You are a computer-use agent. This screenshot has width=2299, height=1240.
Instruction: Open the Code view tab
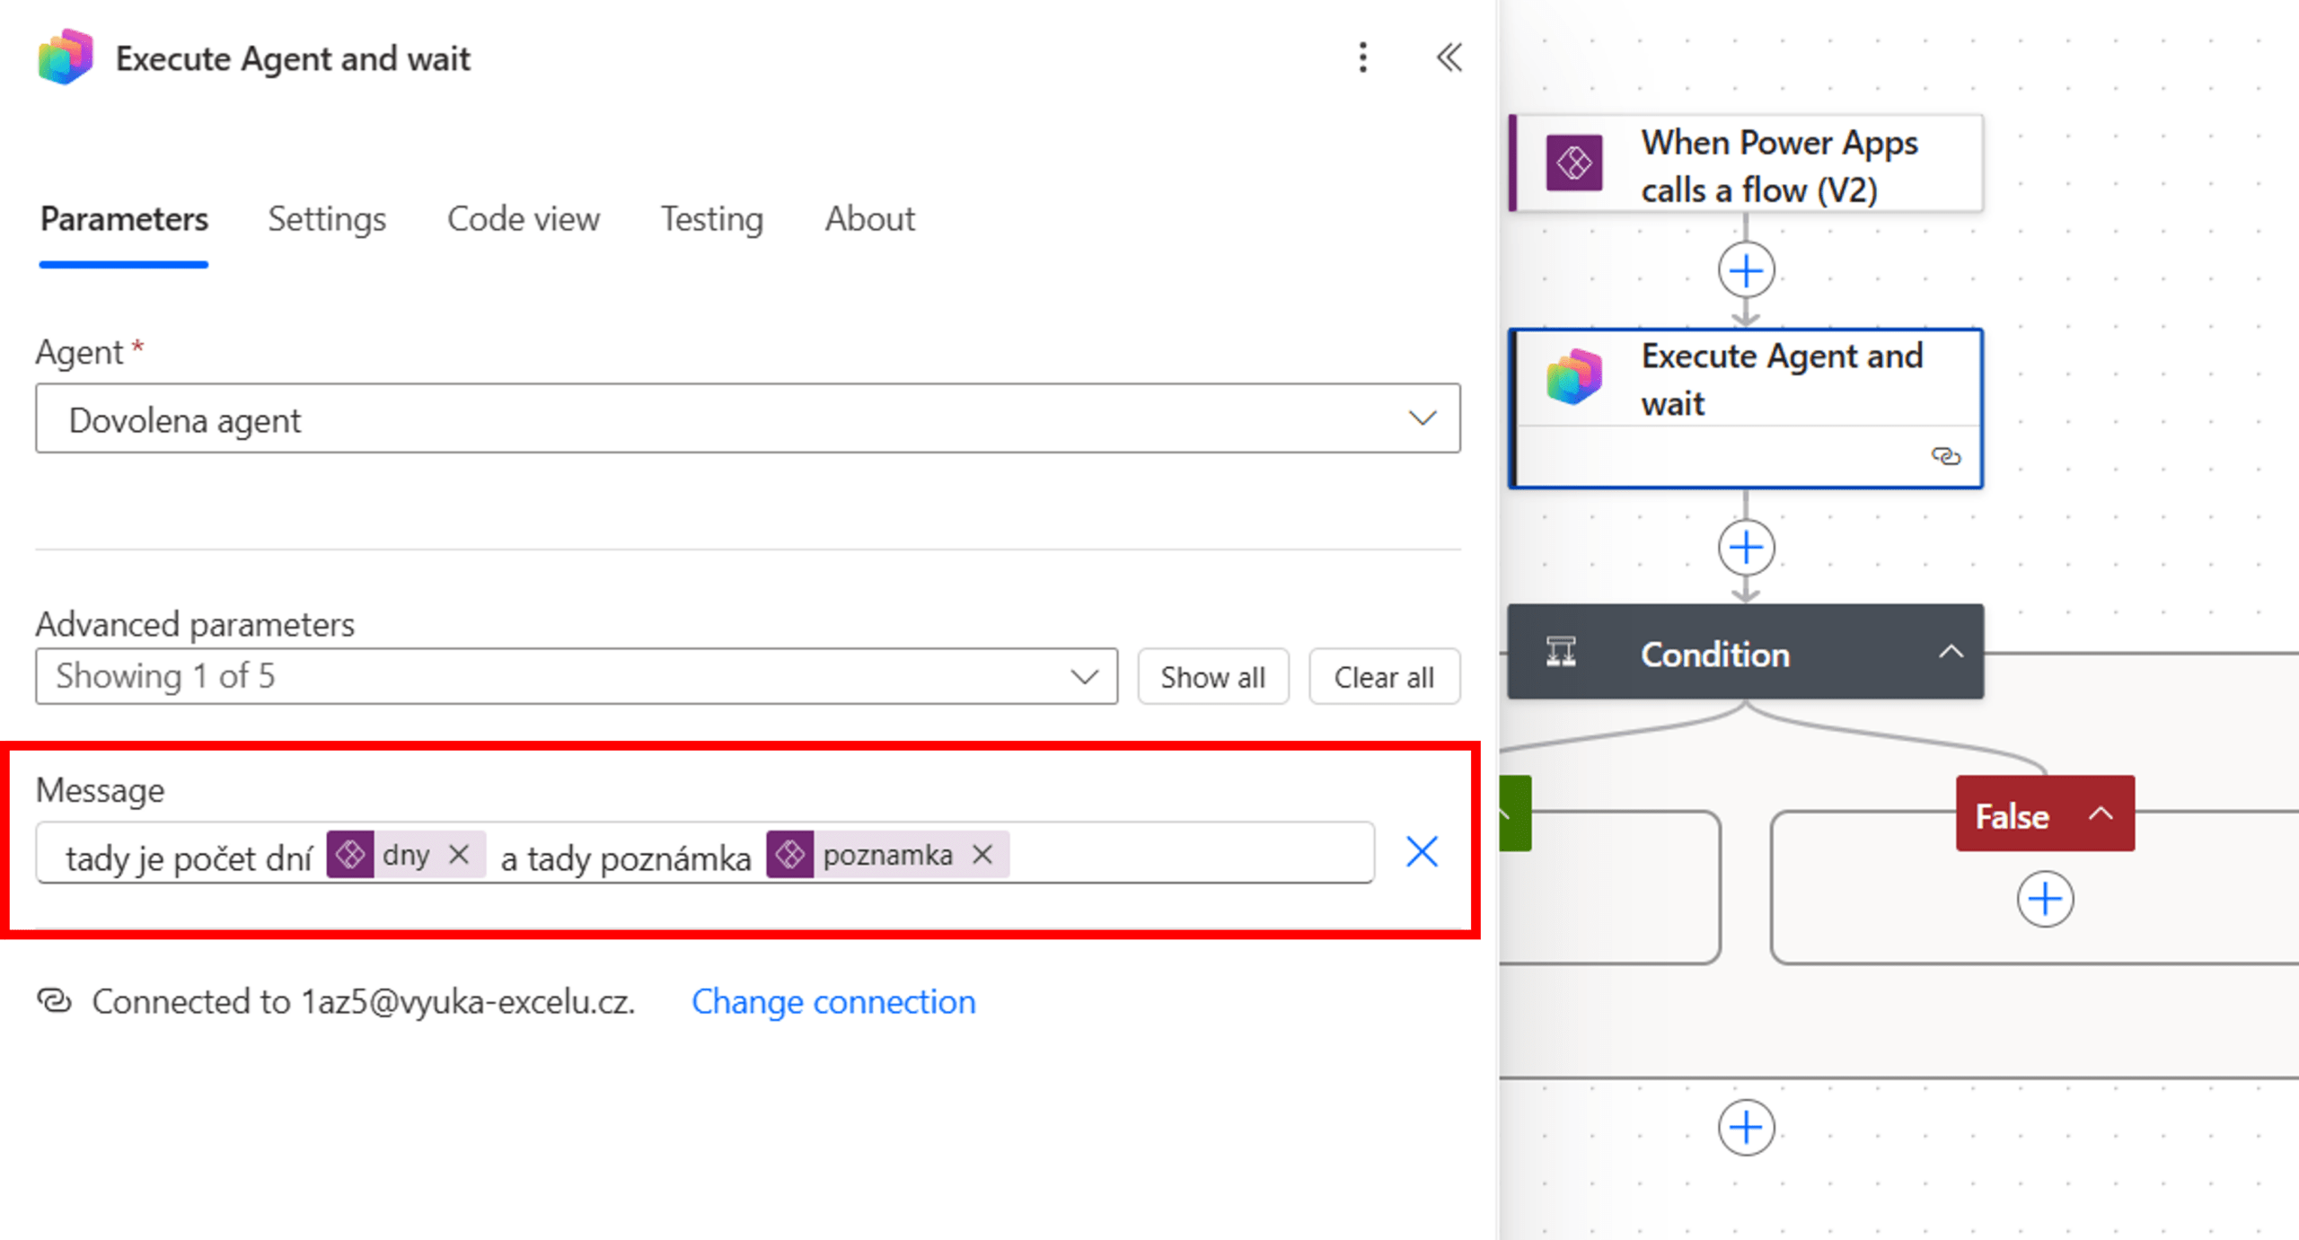524,219
